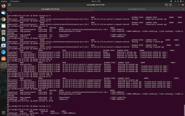Click 'Running 1 second ago' state
The image size is (185, 116).
click(x=154, y=42)
